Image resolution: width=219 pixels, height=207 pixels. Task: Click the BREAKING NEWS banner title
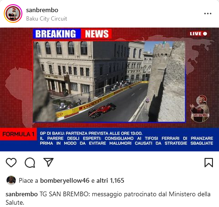(x=72, y=34)
